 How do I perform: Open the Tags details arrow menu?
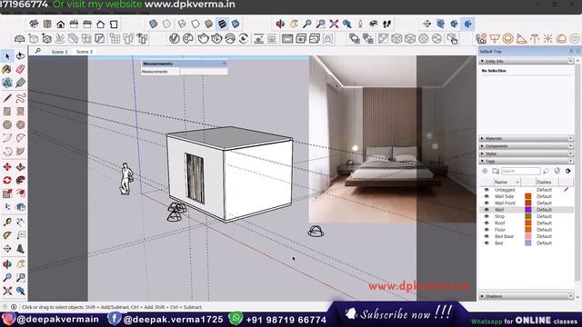click(567, 171)
